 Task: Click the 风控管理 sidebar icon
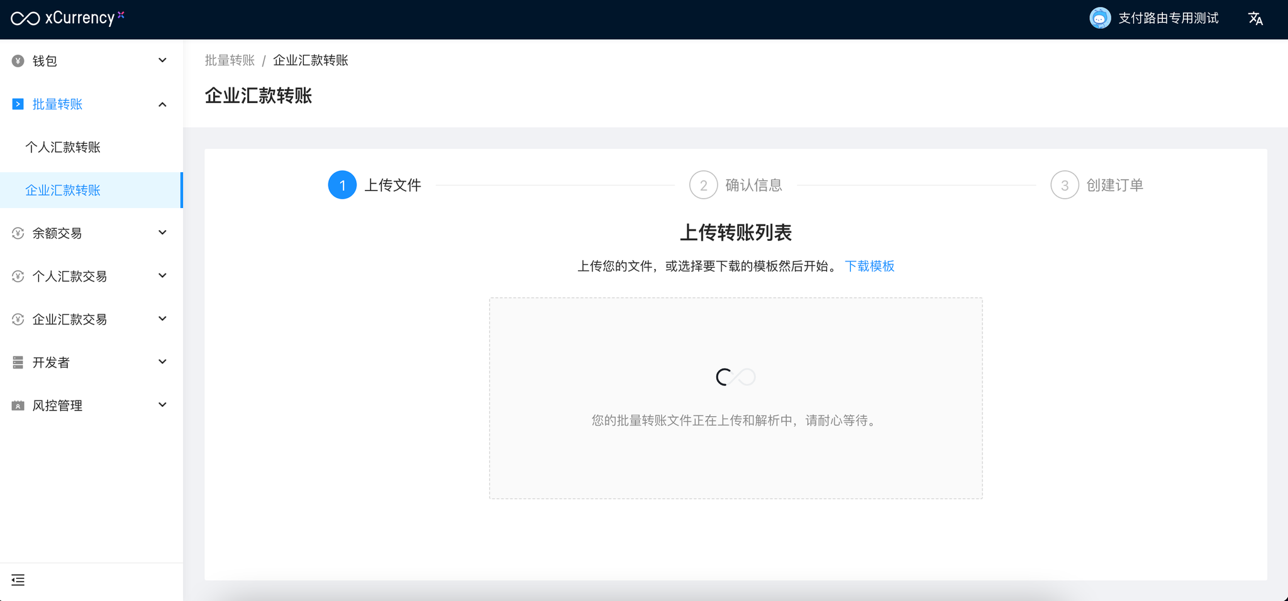coord(18,405)
